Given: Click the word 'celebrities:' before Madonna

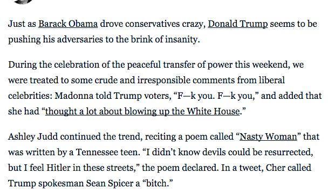Looking at the screenshot, I should click(x=30, y=96).
